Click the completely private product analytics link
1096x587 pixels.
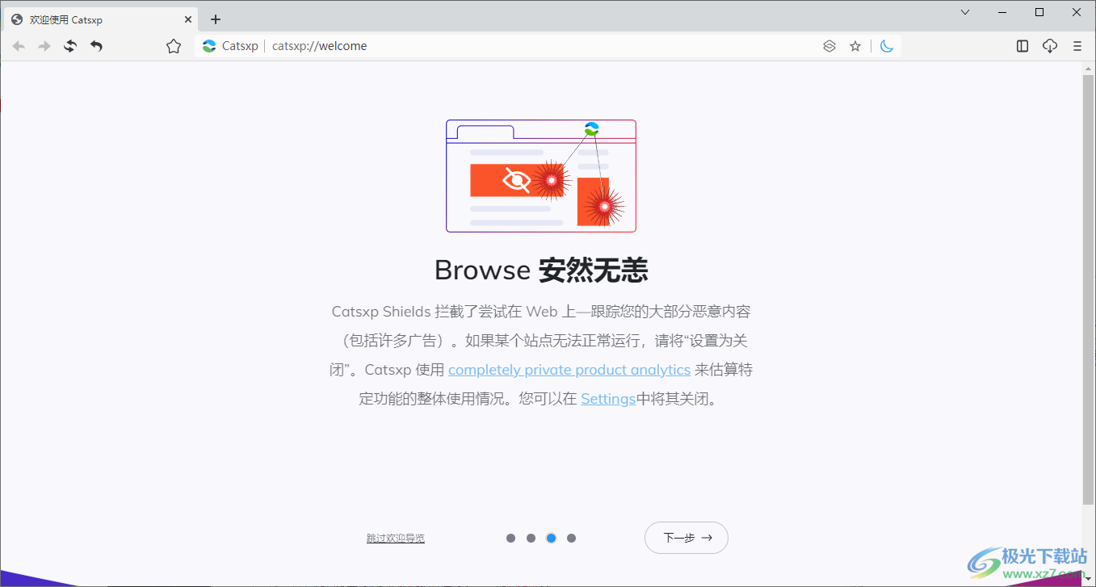569,370
